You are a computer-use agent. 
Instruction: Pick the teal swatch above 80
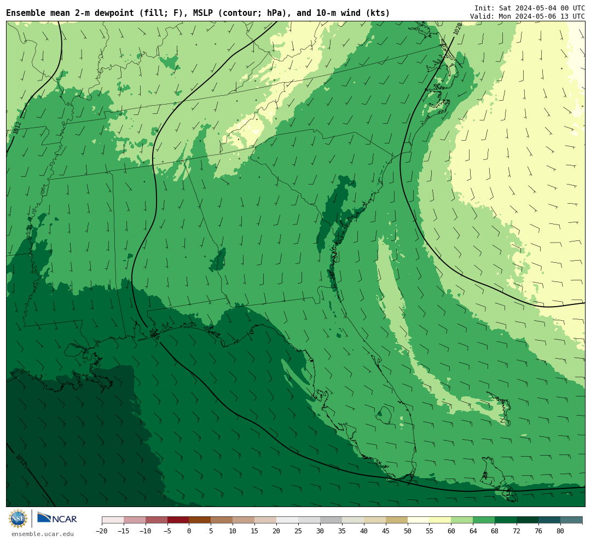(572, 520)
